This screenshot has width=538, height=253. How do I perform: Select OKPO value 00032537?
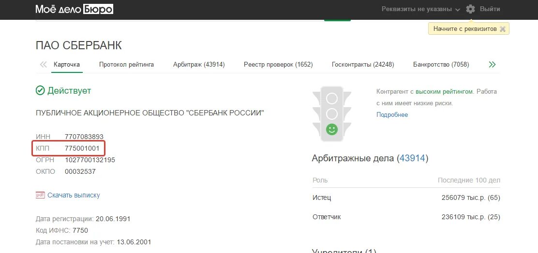[80, 171]
